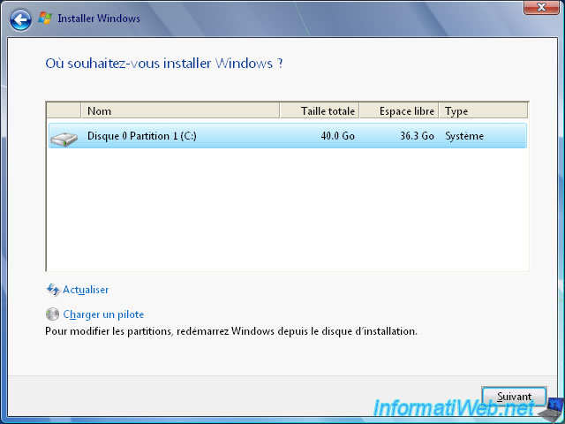Close the Installer Windows dialog
This screenshot has height=424, width=565.
pos(541,7)
